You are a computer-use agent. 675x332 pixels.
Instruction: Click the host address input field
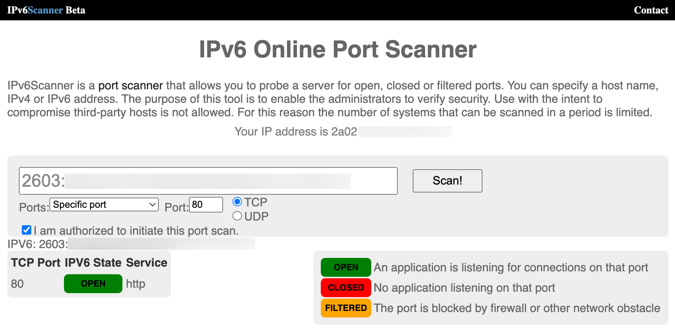tap(208, 181)
